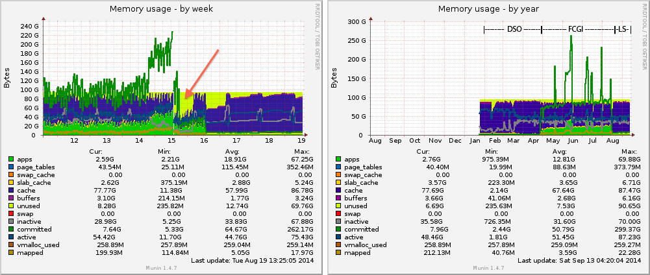Select the page_tables swatch in weekly legend
650x275 pixels.
tap(11, 167)
